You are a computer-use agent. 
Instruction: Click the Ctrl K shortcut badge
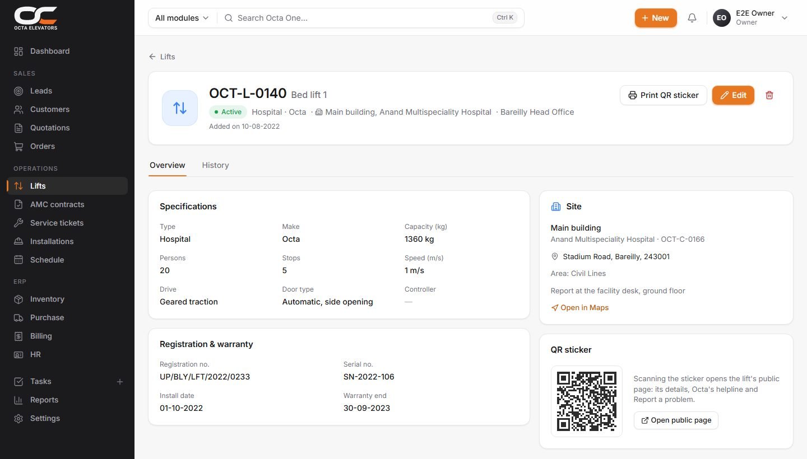[504, 18]
